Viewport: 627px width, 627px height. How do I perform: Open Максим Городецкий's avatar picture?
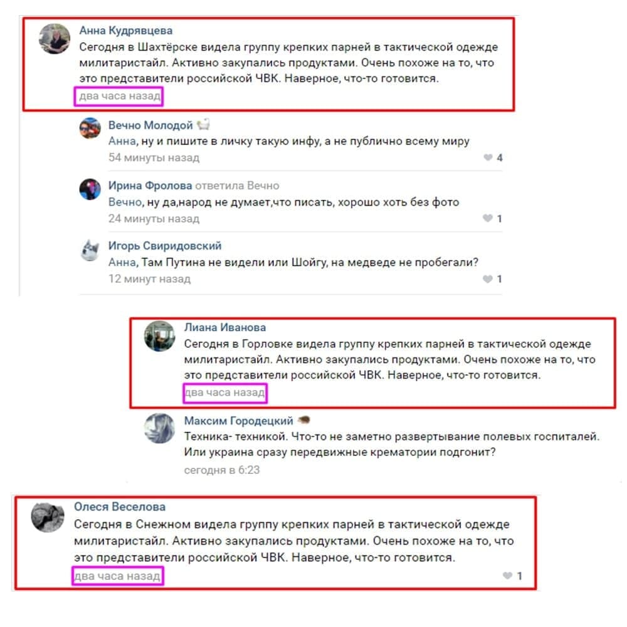pos(159,428)
